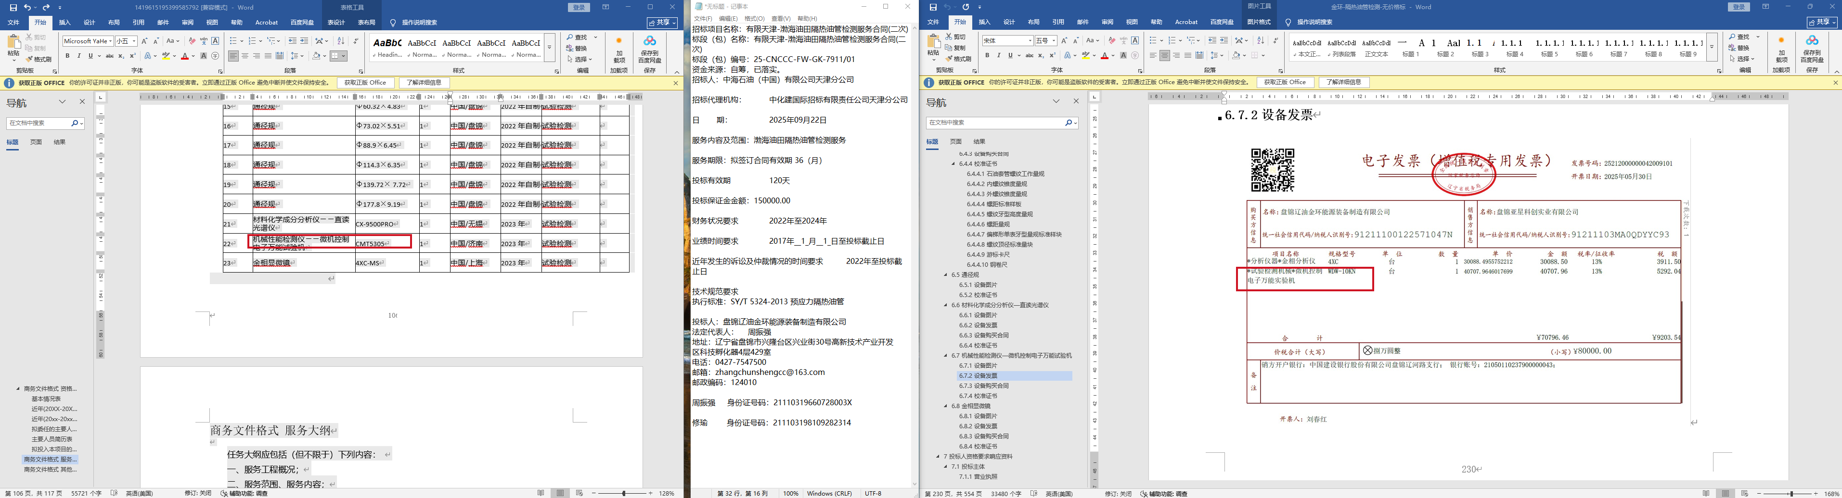Screen dimensions: 1842x498
Task: Undo the last action in the compatibility-mode Word window
Action: (27, 7)
